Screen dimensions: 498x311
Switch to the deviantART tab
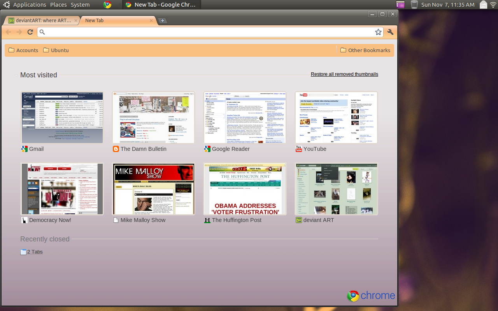point(43,20)
